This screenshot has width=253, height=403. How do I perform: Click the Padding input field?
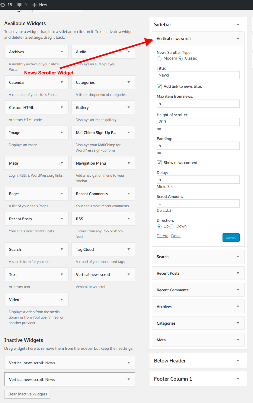[198, 146]
